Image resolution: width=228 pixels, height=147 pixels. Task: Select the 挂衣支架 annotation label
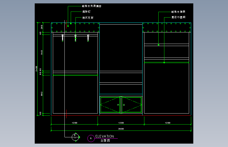point(88,18)
